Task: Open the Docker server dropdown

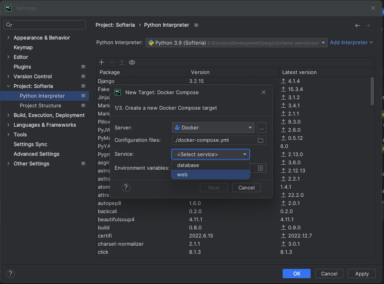Action: (x=213, y=127)
